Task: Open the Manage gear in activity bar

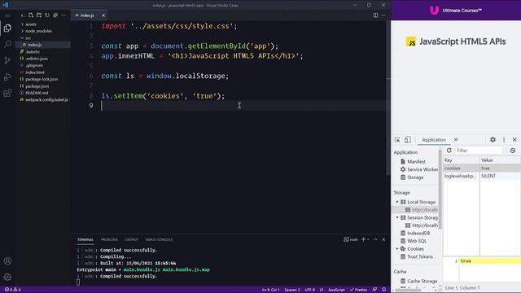Action: coord(7,277)
